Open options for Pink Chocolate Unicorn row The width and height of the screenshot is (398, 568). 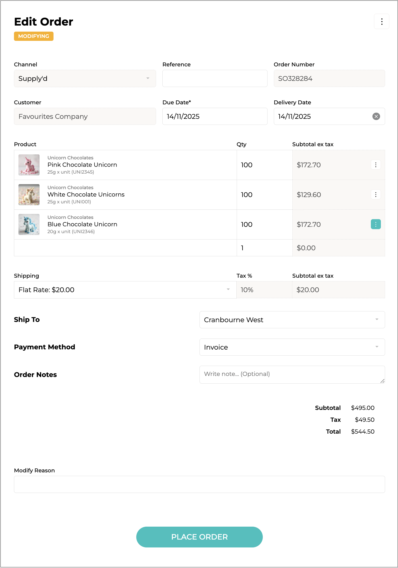[x=376, y=165]
